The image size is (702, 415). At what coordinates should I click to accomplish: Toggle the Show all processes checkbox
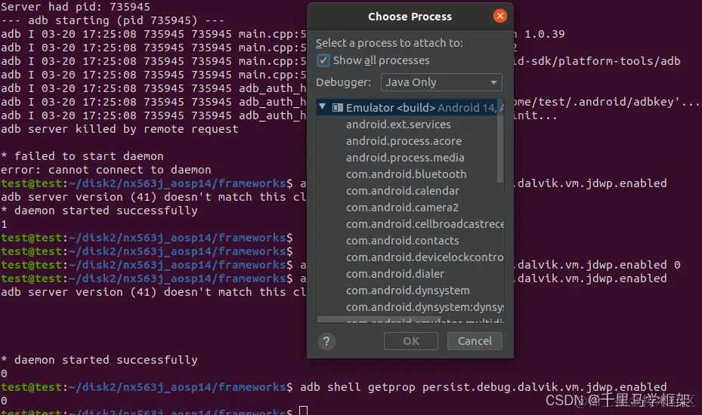[x=323, y=60]
